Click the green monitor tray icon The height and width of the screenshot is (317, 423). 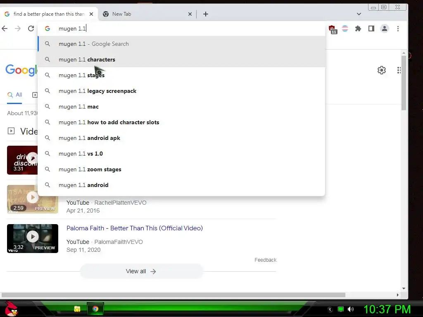pyautogui.click(x=341, y=309)
